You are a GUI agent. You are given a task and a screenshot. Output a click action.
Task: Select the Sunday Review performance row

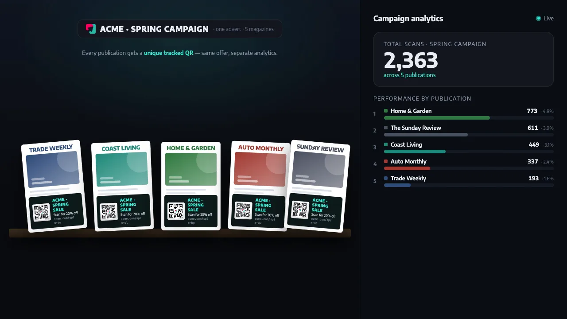pos(463,131)
